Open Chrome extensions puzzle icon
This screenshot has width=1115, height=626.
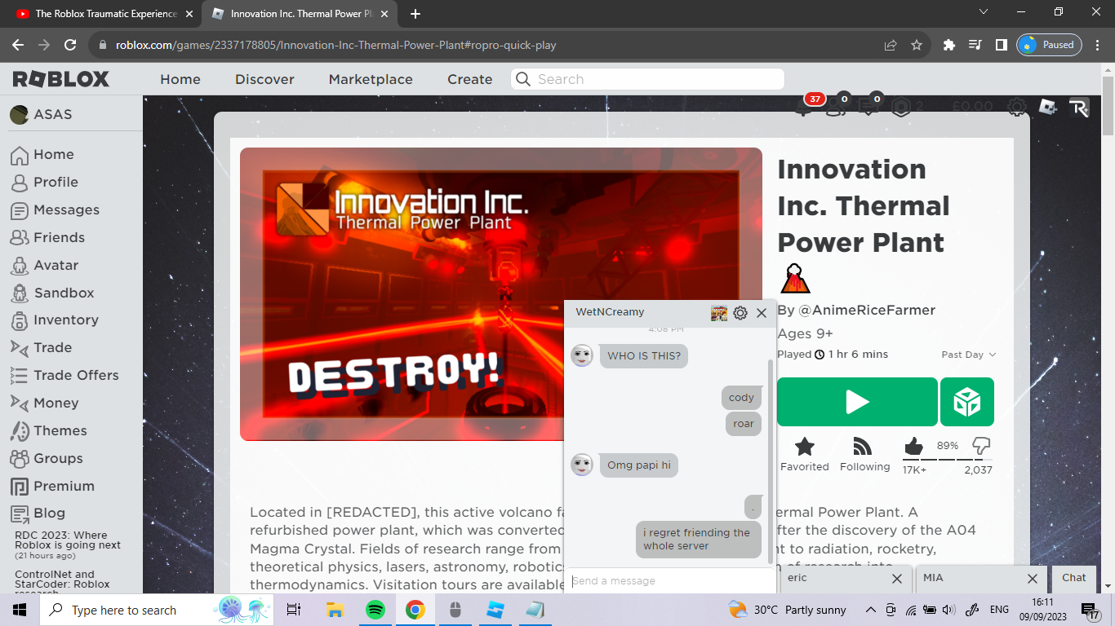(948, 45)
